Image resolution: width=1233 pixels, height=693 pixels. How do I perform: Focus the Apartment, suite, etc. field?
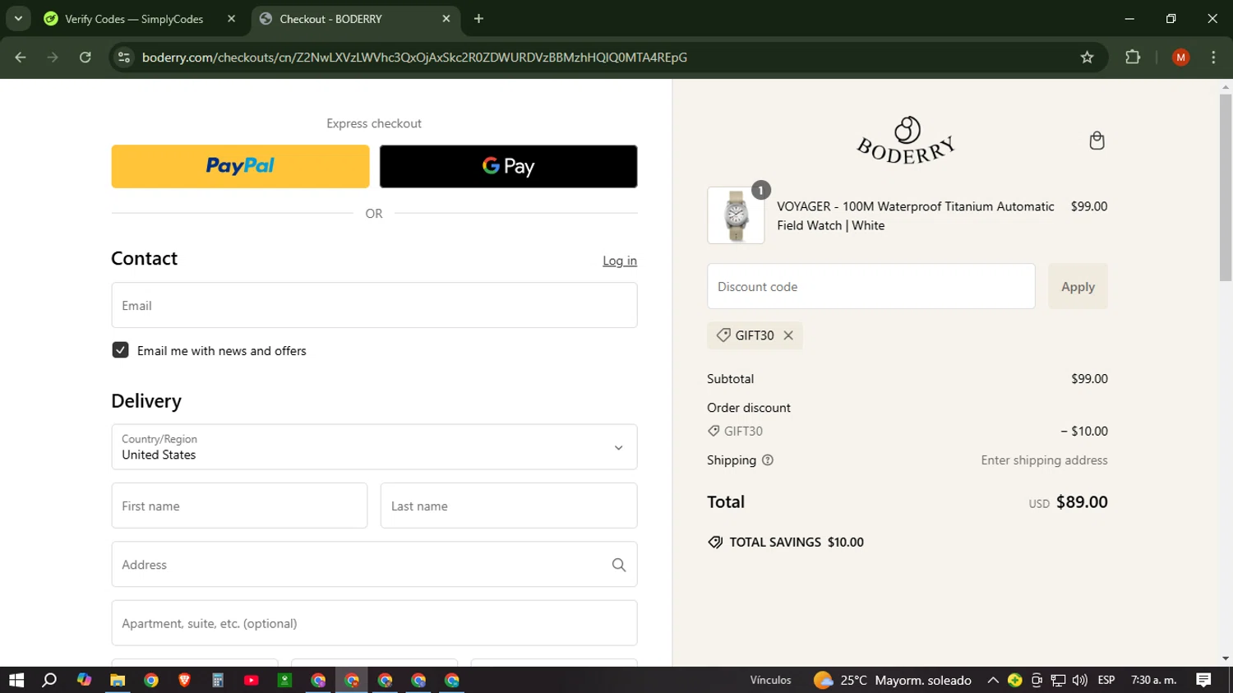374,623
